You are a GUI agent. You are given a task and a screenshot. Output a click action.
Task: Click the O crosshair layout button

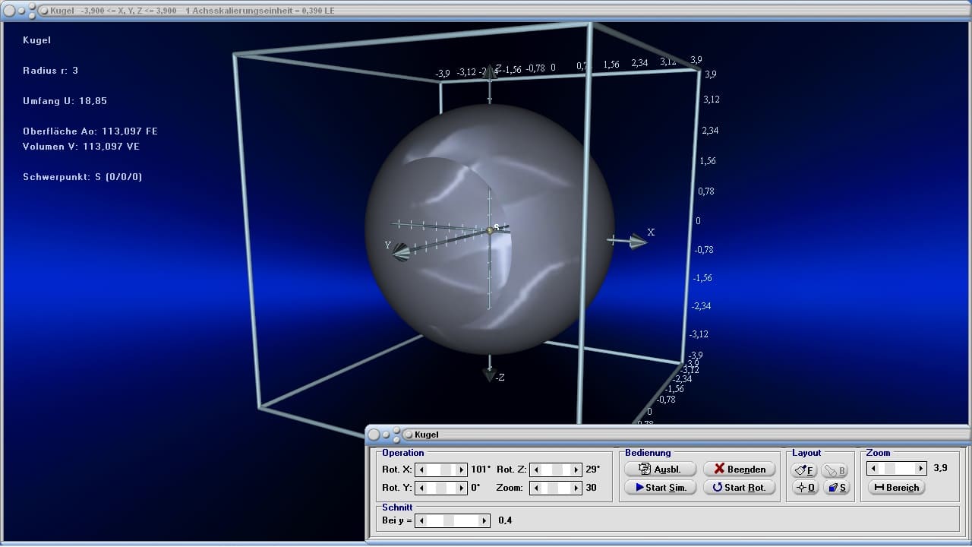click(805, 487)
